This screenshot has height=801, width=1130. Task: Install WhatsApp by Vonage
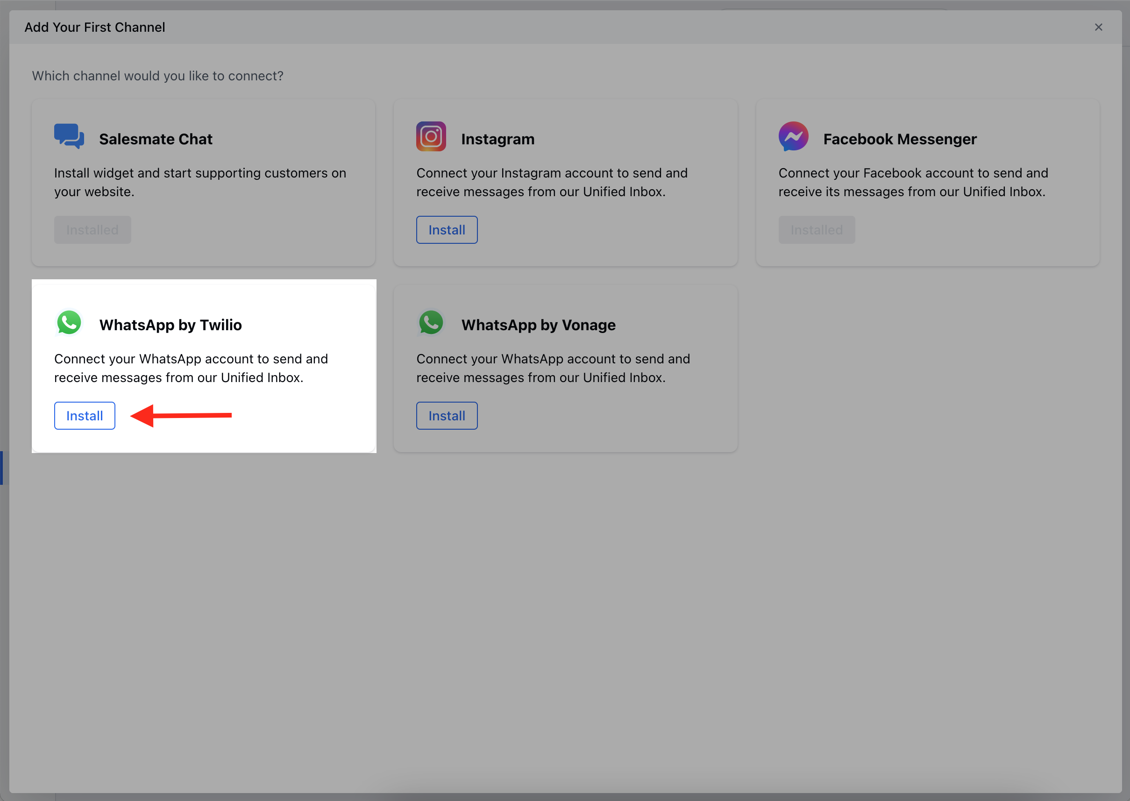pyautogui.click(x=447, y=416)
